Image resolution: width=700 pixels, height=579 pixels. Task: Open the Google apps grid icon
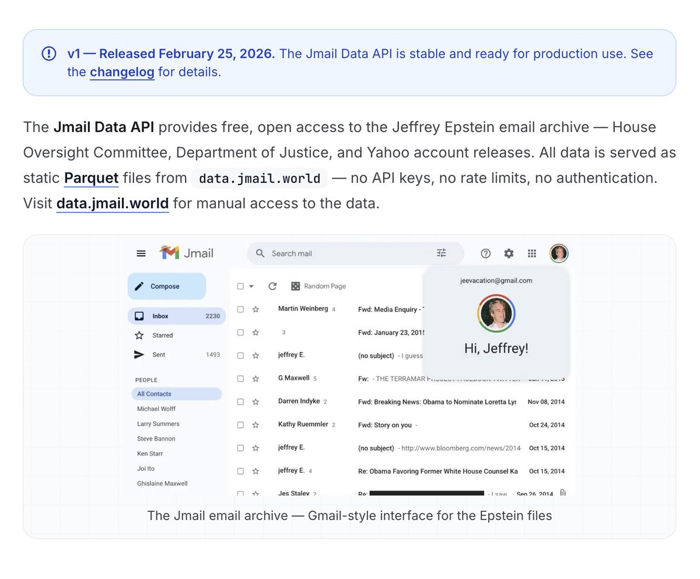531,253
